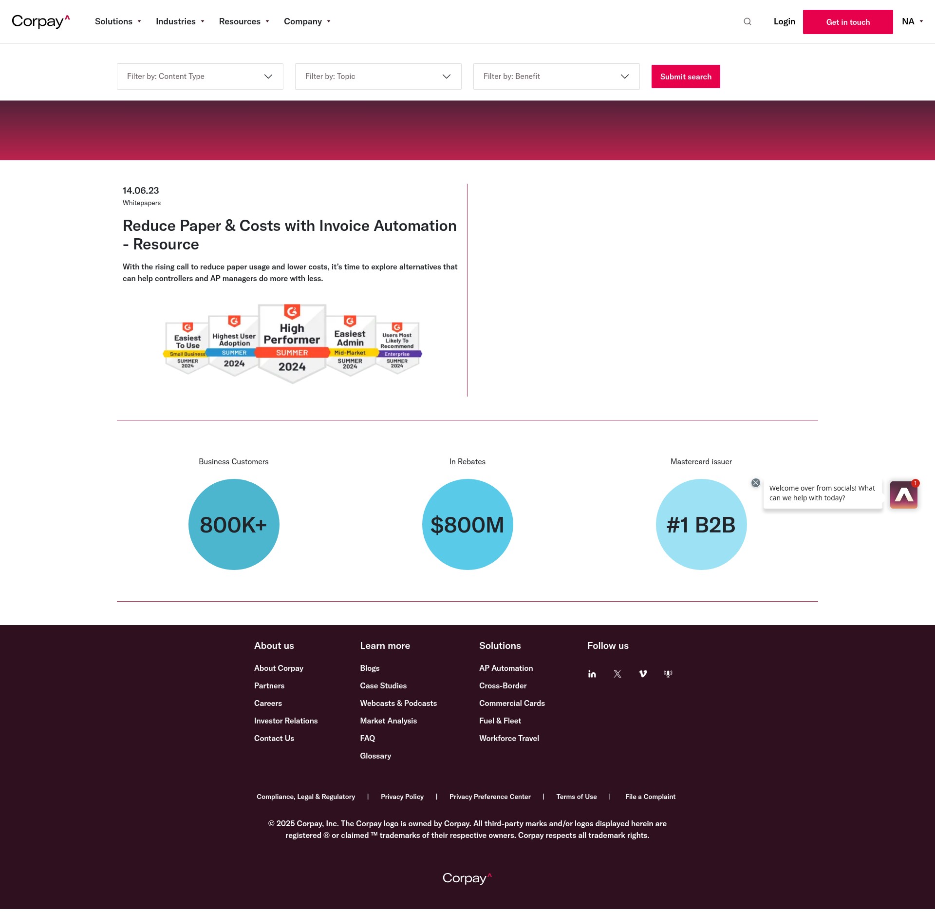
Task: Open Blogs footer link
Action: coord(370,668)
